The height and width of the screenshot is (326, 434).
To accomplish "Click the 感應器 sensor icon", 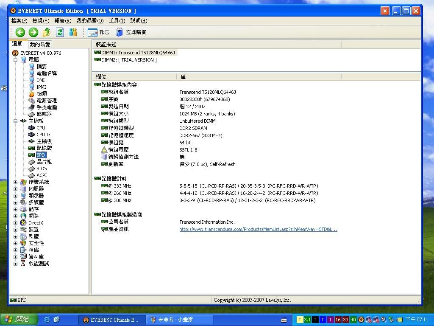I will 31,114.
